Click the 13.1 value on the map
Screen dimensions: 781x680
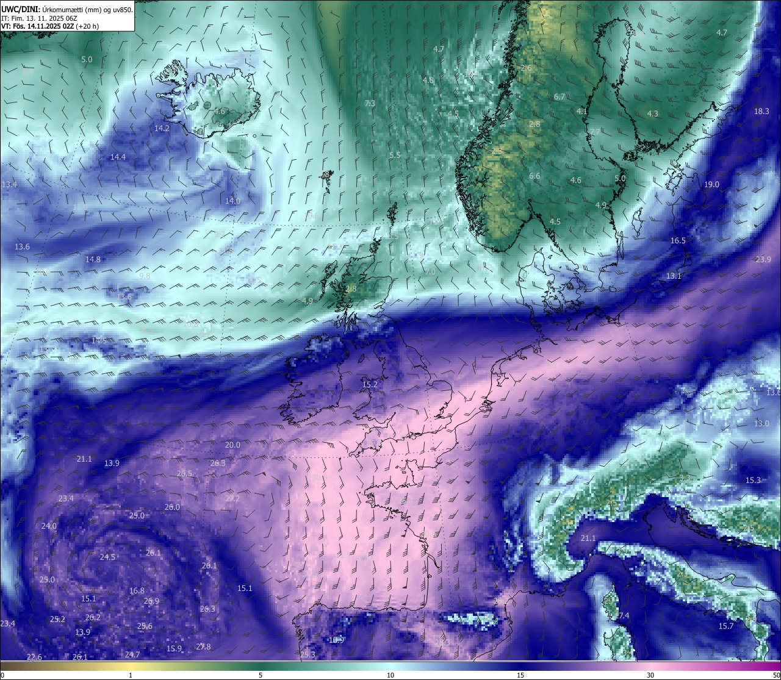coord(673,276)
